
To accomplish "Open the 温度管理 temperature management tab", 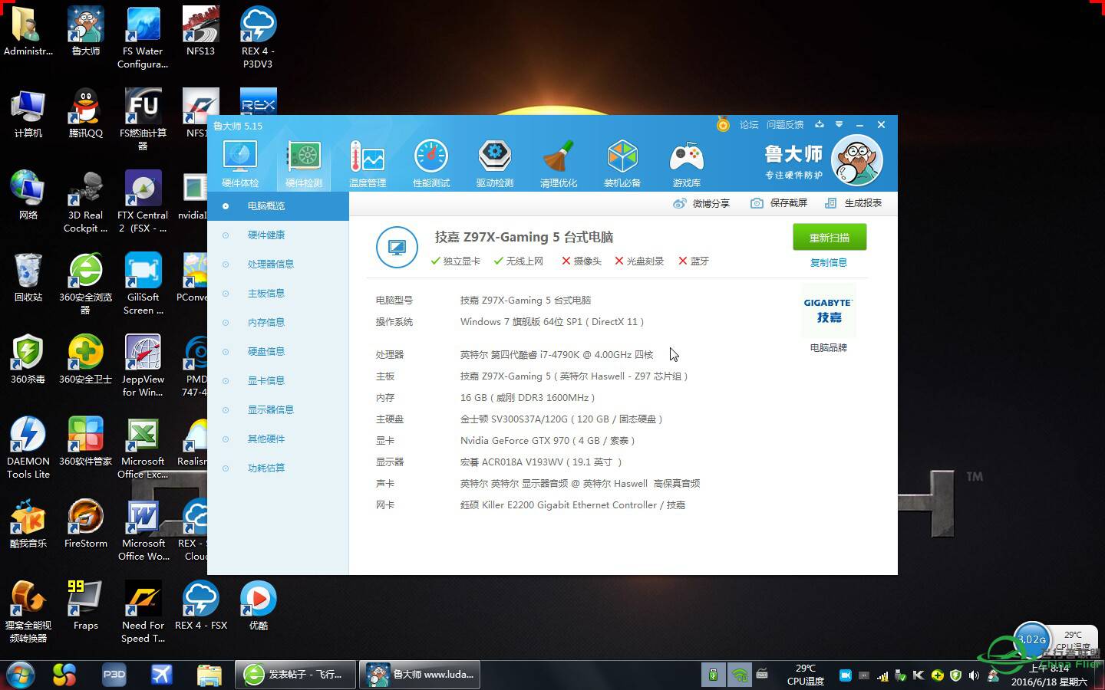I will [x=368, y=164].
